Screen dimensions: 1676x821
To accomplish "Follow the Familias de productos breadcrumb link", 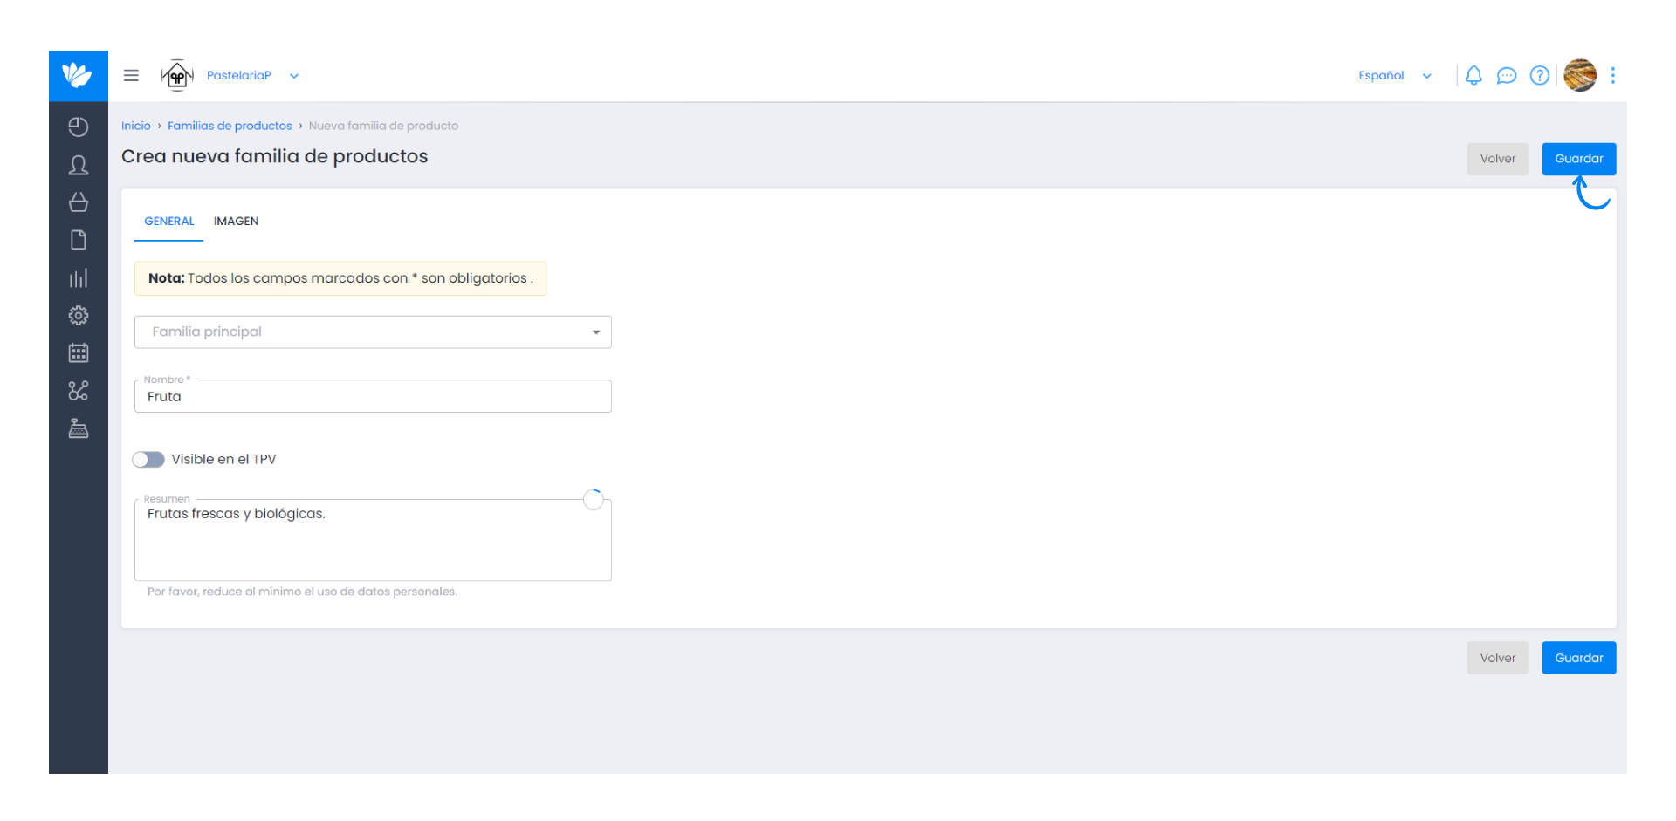I will pyautogui.click(x=230, y=126).
